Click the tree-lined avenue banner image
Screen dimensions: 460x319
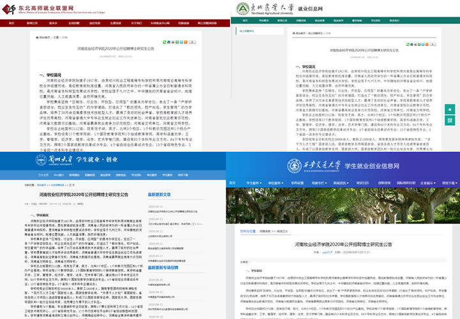(x=343, y=205)
